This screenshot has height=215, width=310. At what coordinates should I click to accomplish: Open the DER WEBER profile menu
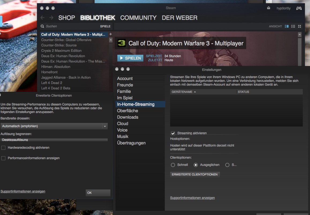tap(180, 18)
